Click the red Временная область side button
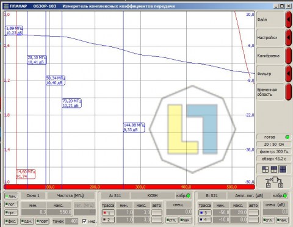Image resolution: width=293 pixels, height=227 pixels. [x=289, y=92]
